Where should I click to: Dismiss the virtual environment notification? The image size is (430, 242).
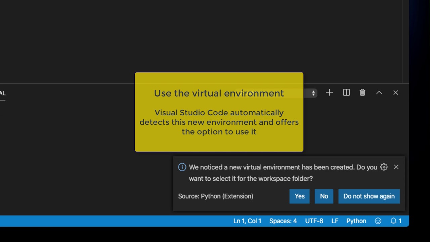tap(396, 167)
